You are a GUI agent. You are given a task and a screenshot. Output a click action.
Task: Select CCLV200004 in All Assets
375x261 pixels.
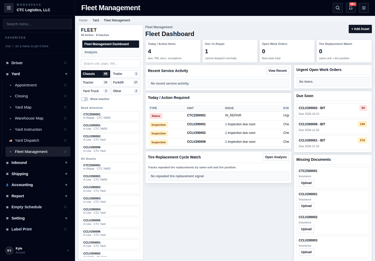pyautogui.click(x=110, y=211)
